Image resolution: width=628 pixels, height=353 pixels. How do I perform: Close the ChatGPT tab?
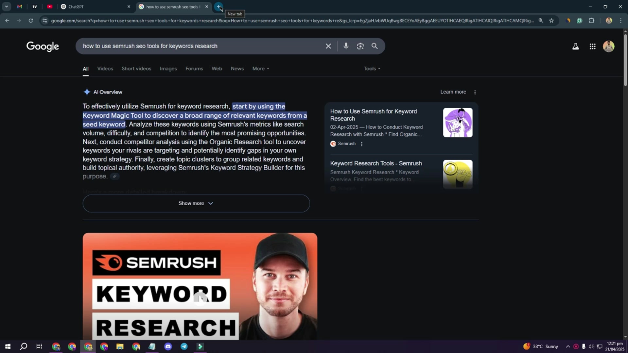click(129, 7)
